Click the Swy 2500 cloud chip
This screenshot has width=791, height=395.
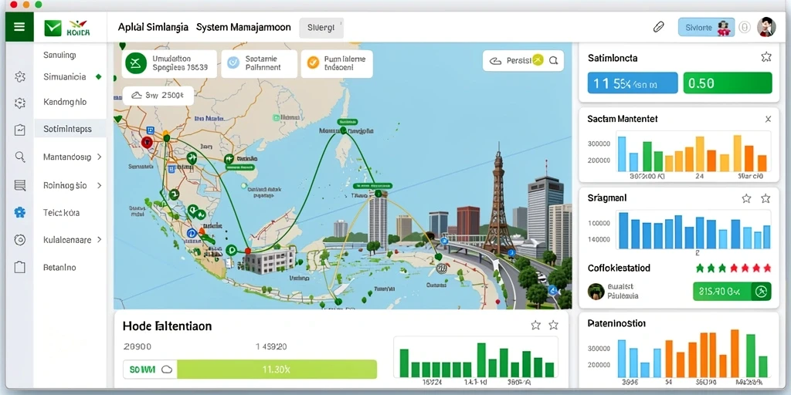tap(158, 95)
